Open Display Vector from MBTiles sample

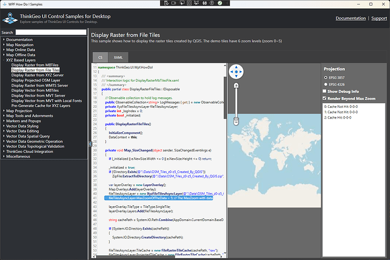coord(35,91)
